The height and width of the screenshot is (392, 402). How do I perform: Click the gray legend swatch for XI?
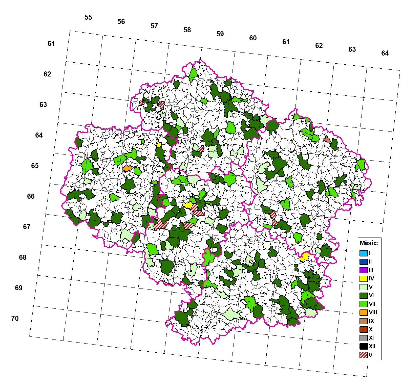(x=364, y=338)
